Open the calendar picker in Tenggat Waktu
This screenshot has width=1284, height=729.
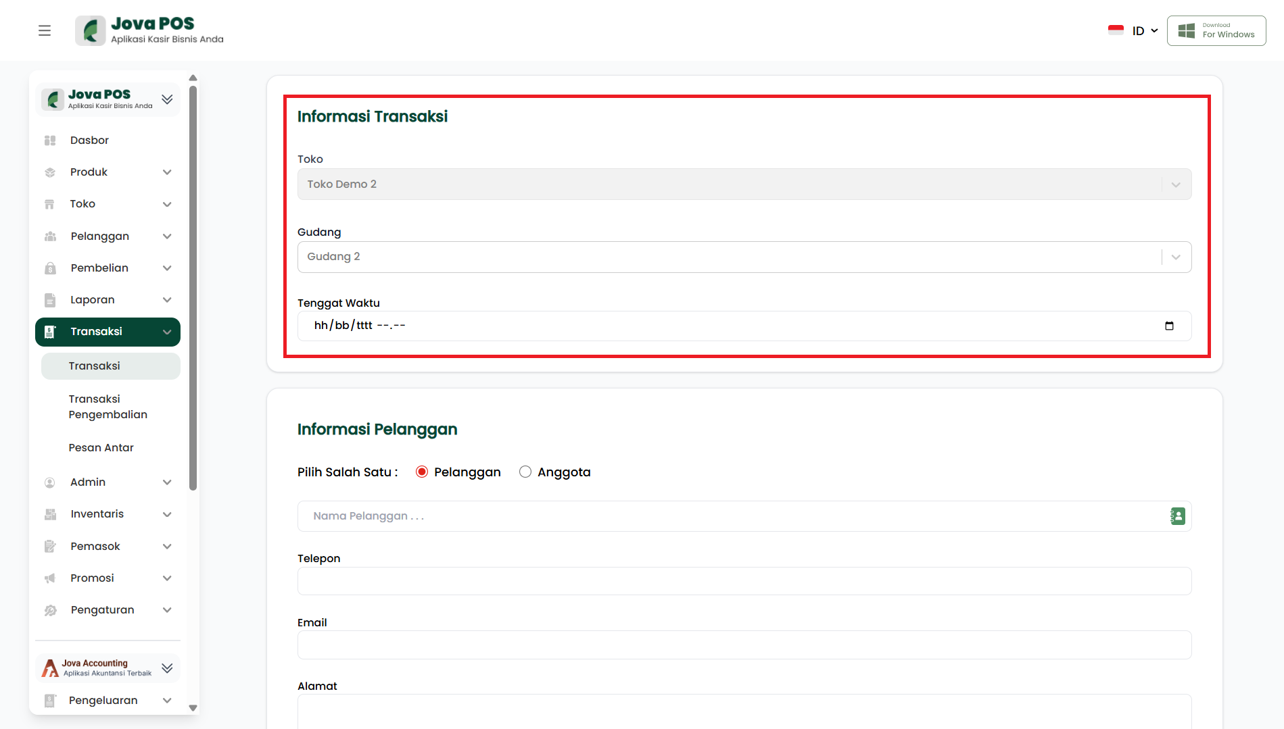(1169, 326)
